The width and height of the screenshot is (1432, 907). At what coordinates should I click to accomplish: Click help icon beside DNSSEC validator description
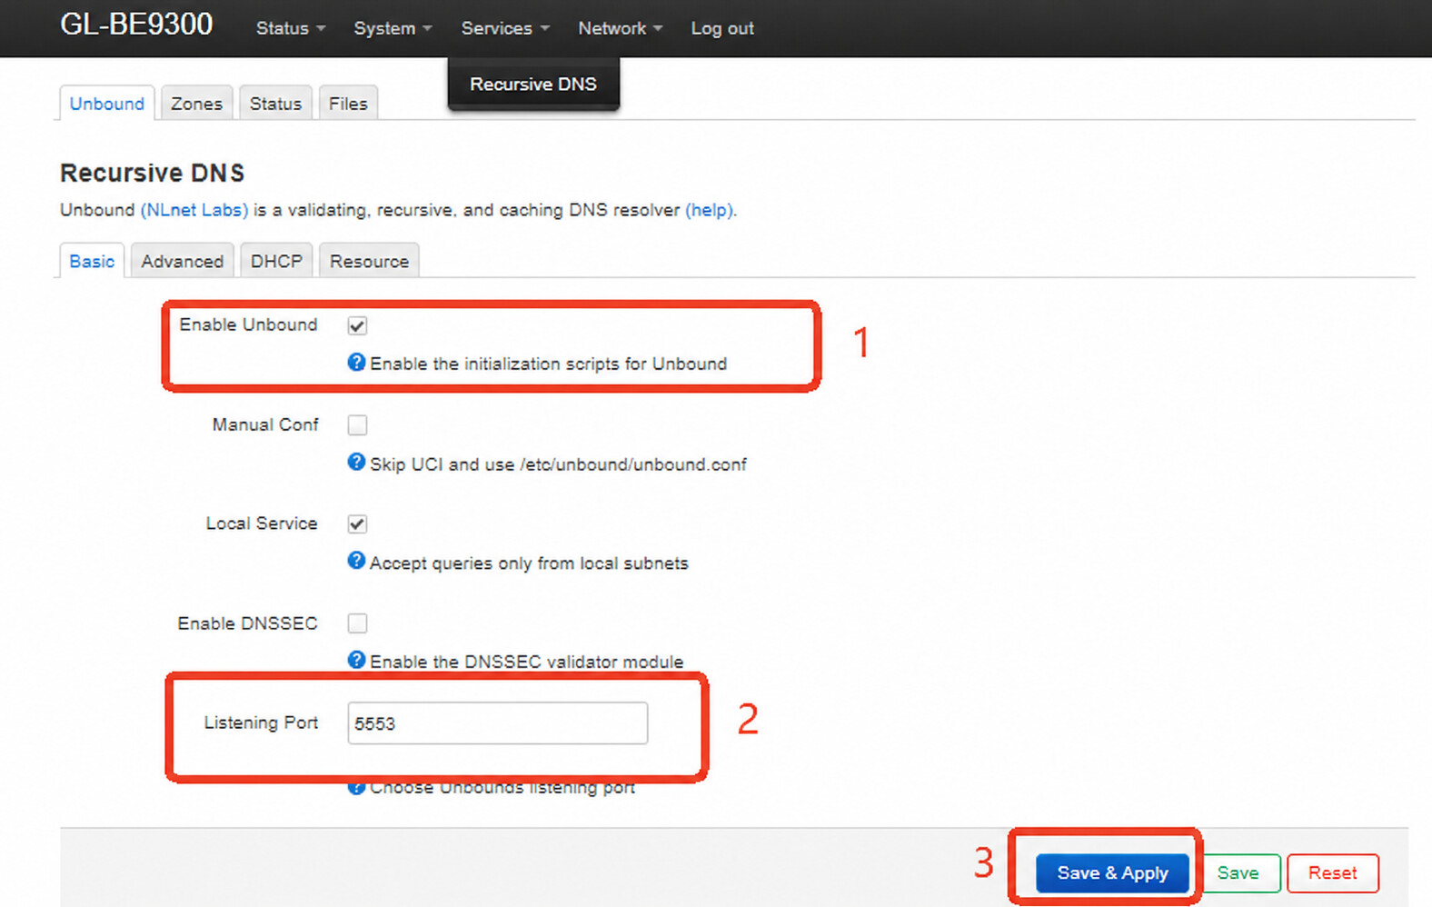click(356, 660)
